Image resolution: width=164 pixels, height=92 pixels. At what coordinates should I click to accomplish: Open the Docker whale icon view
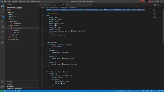tap(2, 43)
